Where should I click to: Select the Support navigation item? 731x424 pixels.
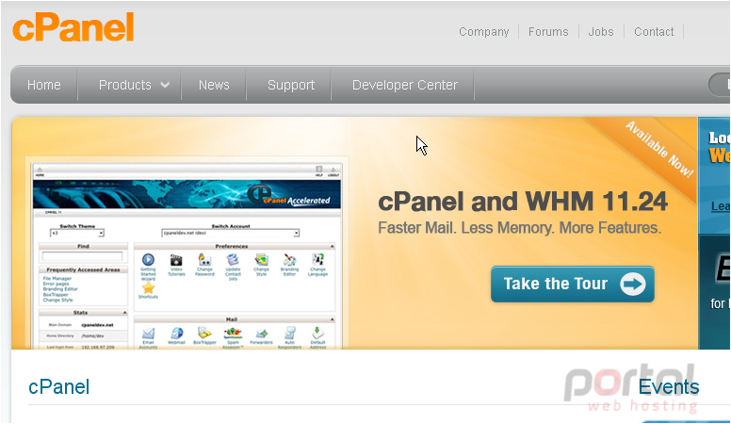pos(291,85)
